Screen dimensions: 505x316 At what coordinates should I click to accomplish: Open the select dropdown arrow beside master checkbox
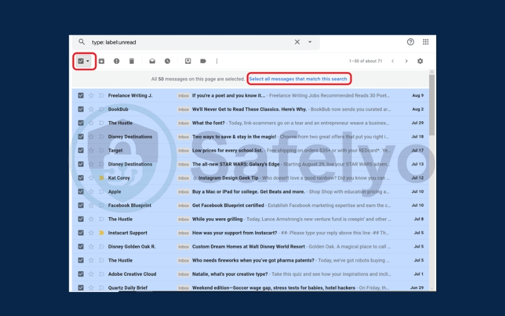[88, 61]
